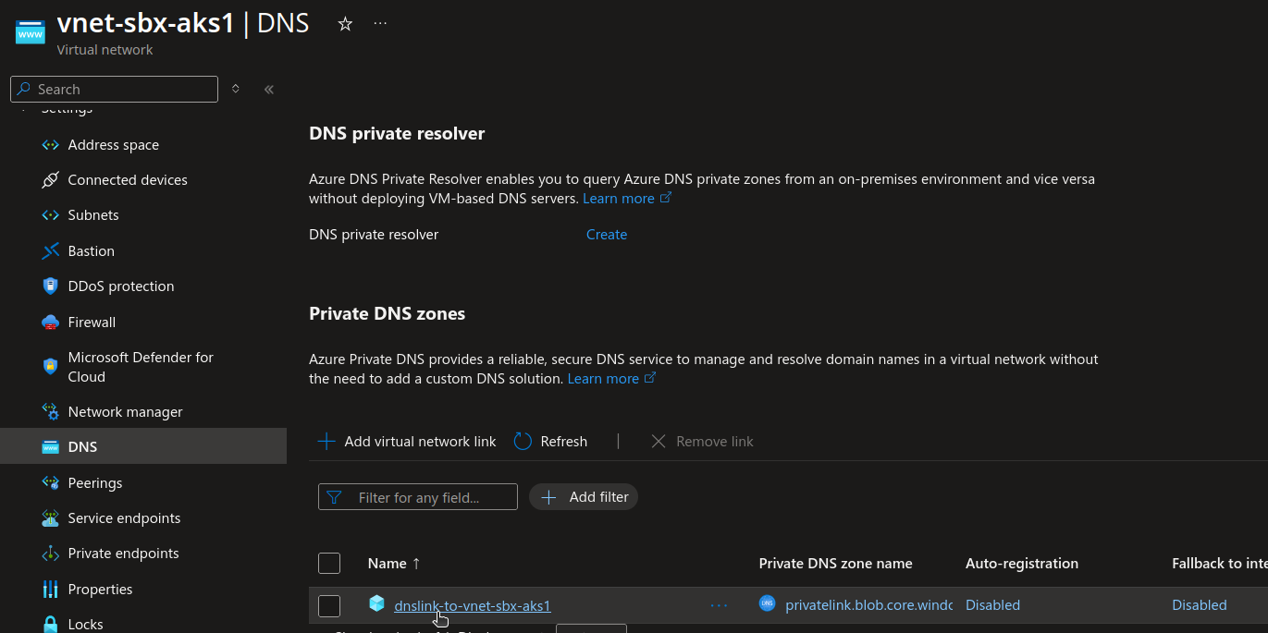The height and width of the screenshot is (633, 1268).
Task: Click the Subnets icon in the sidebar
Action: click(x=51, y=215)
